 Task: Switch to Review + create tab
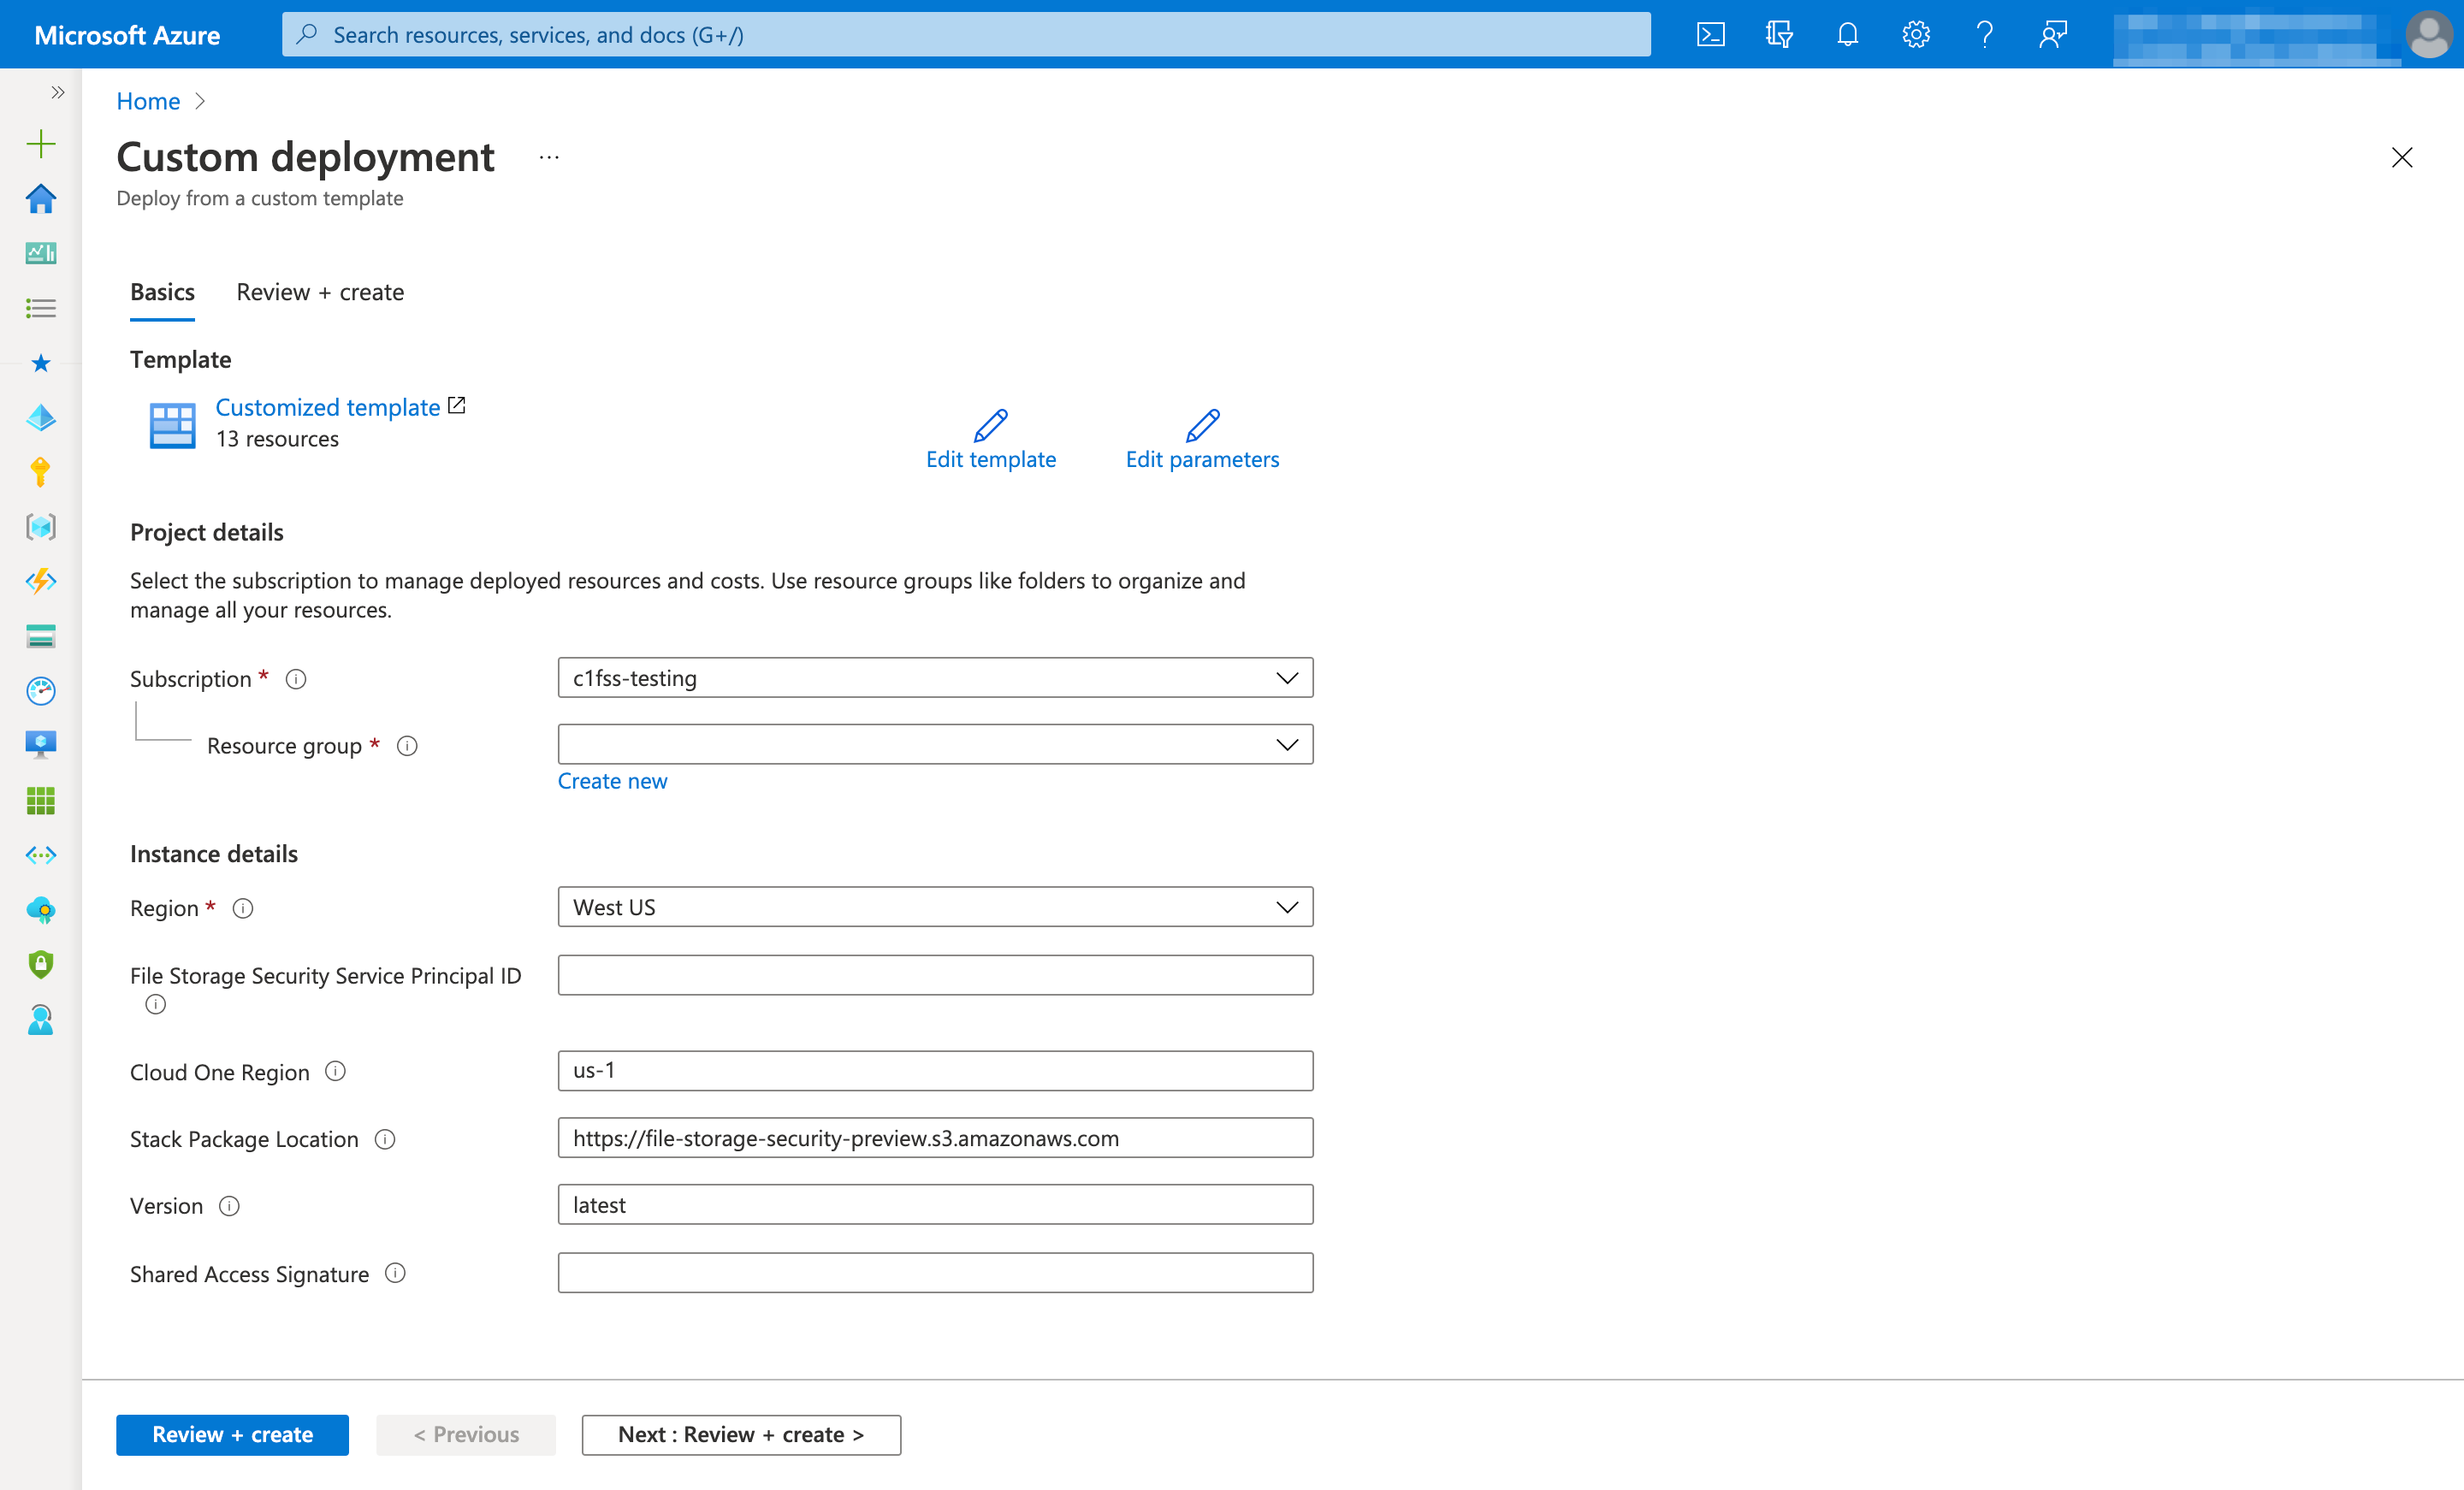pyautogui.click(x=320, y=292)
